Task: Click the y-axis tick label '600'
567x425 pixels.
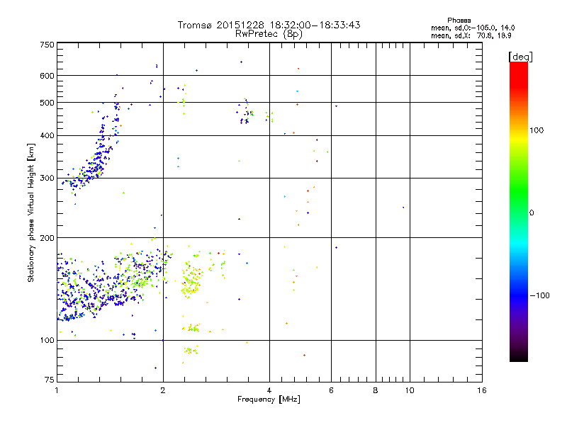Action: click(x=47, y=76)
